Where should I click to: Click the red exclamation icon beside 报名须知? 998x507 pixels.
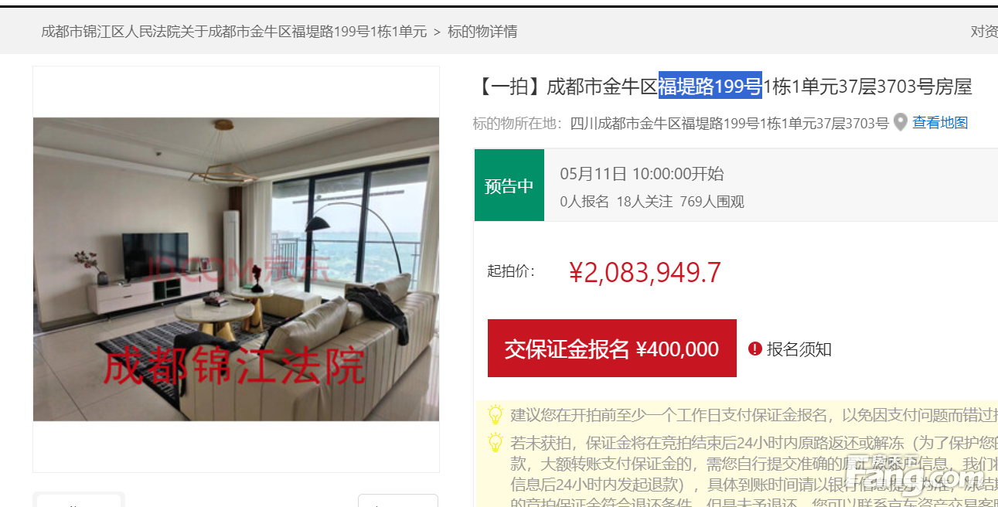pos(755,349)
